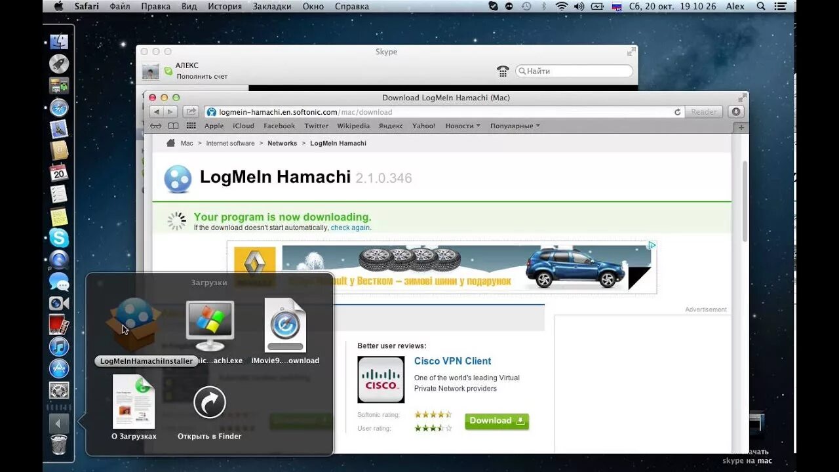Open the iMovie download file in Downloads stack

[285, 325]
